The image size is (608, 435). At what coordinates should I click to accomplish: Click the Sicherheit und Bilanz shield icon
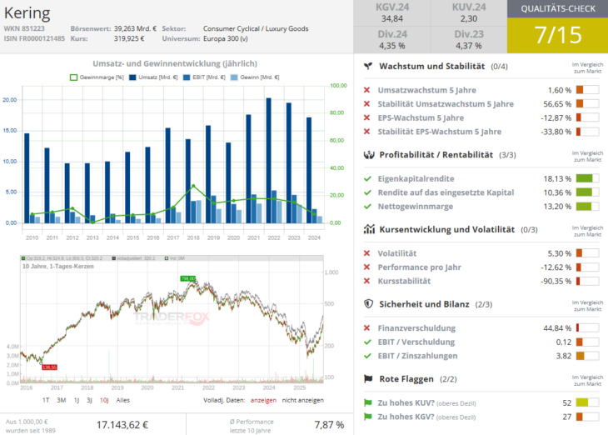coord(367,304)
